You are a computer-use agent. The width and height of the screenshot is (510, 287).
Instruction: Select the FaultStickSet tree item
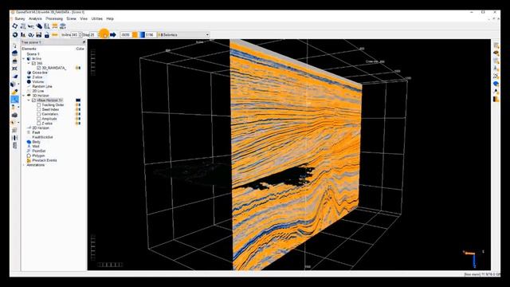click(x=42, y=137)
